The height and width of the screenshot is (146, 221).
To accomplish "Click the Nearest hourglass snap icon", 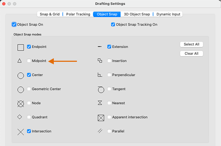I will tap(100, 103).
